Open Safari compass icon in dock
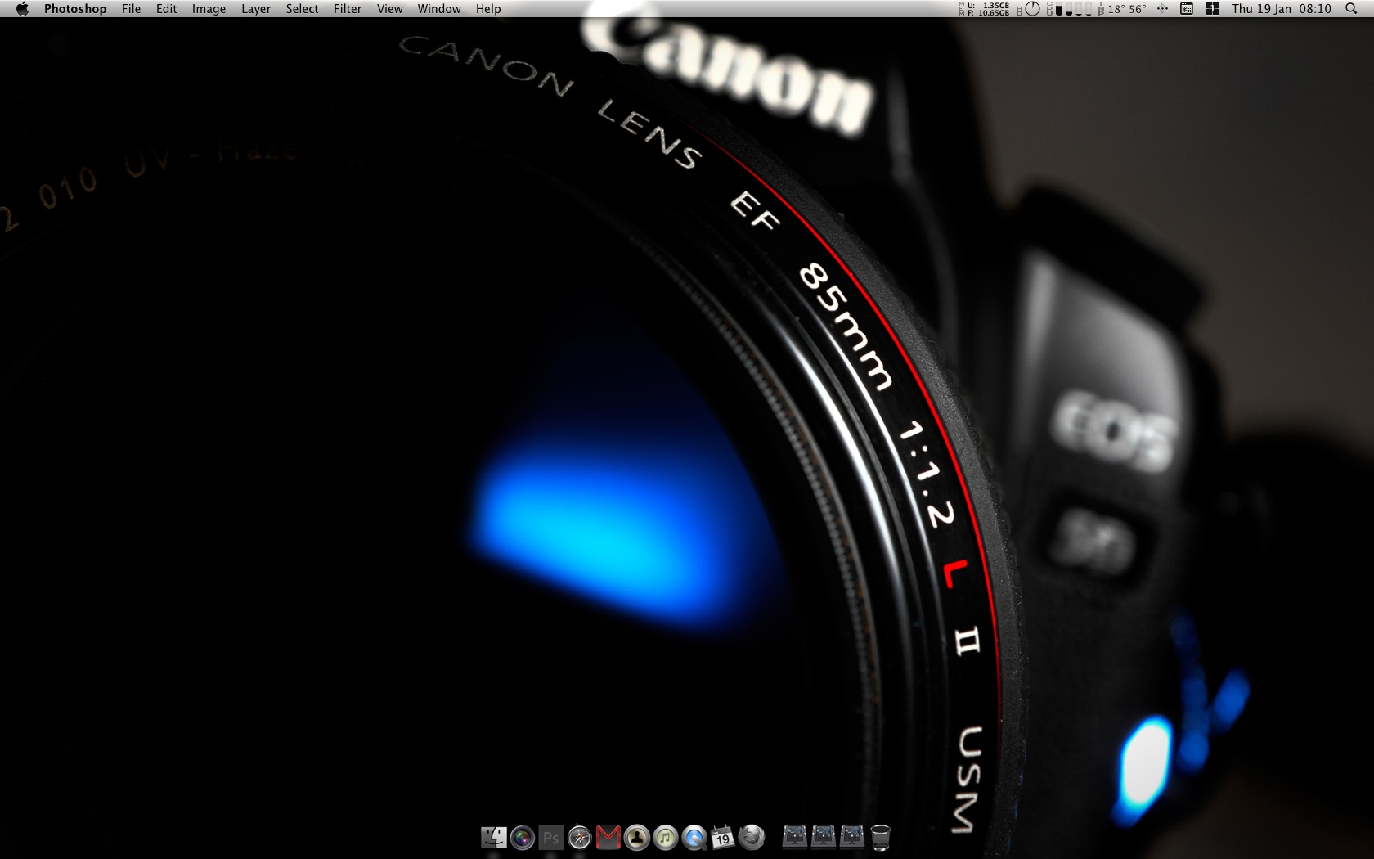 (580, 837)
